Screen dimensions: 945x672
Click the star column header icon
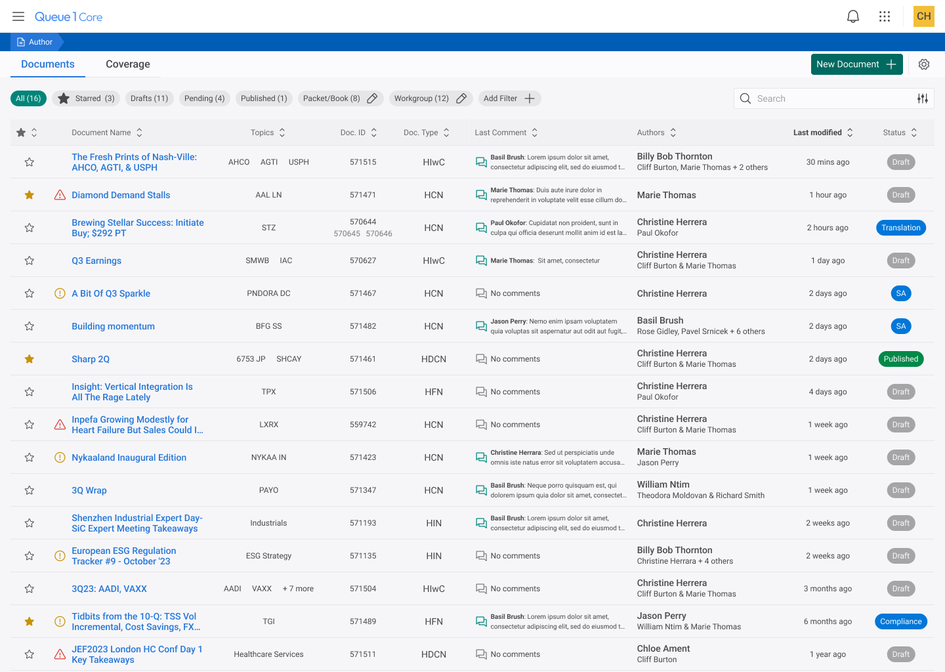[x=21, y=133]
